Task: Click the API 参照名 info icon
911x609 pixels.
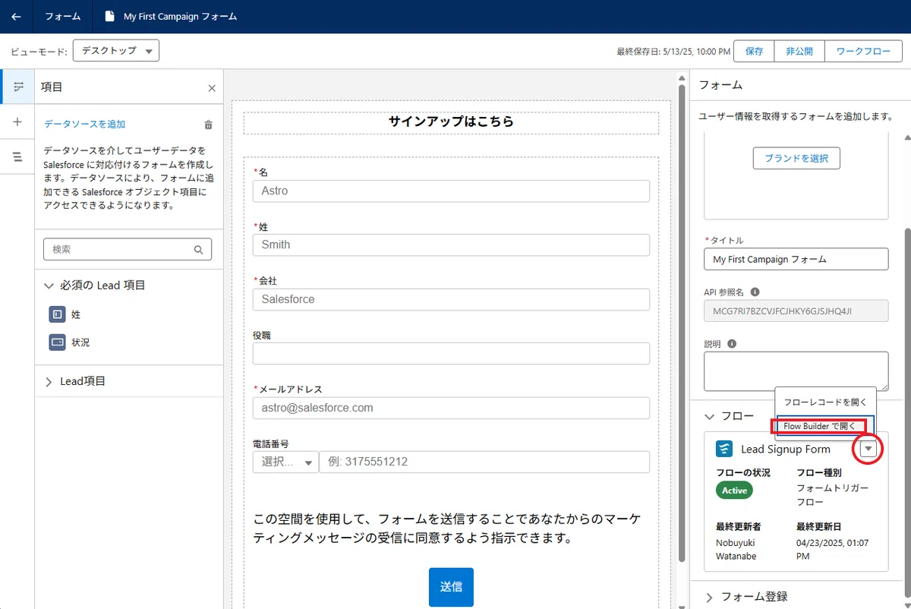Action: [x=755, y=292]
